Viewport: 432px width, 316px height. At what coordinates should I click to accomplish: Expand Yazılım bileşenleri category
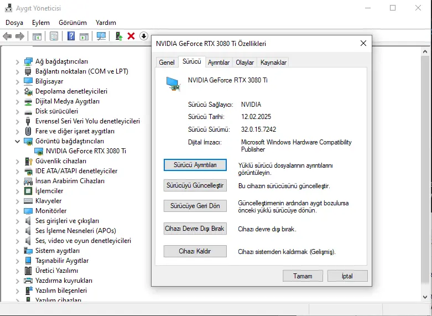pyautogui.click(x=17, y=291)
